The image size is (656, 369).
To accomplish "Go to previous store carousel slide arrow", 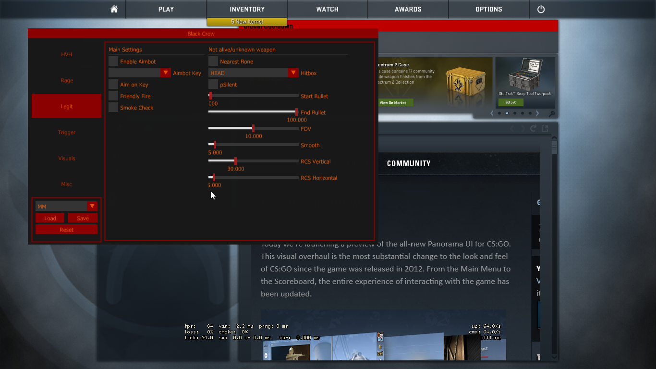I will 492,113.
